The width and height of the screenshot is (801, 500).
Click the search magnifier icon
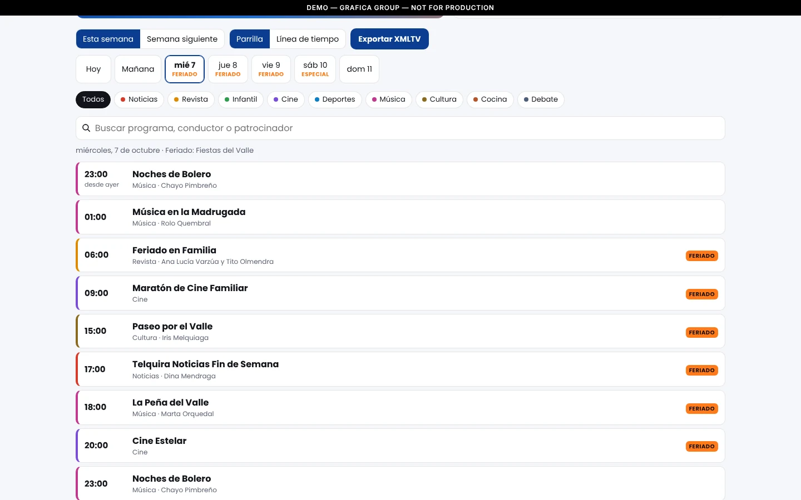(86, 128)
